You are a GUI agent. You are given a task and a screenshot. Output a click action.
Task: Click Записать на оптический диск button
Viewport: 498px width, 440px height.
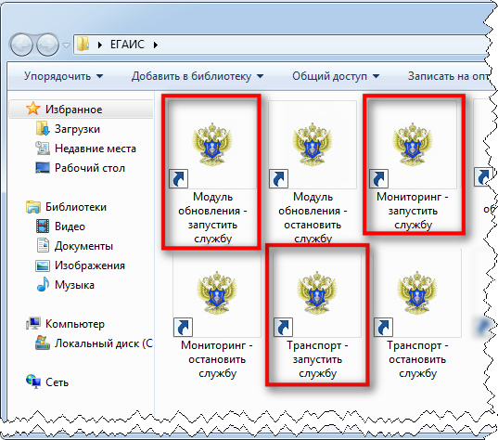pyautogui.click(x=448, y=76)
